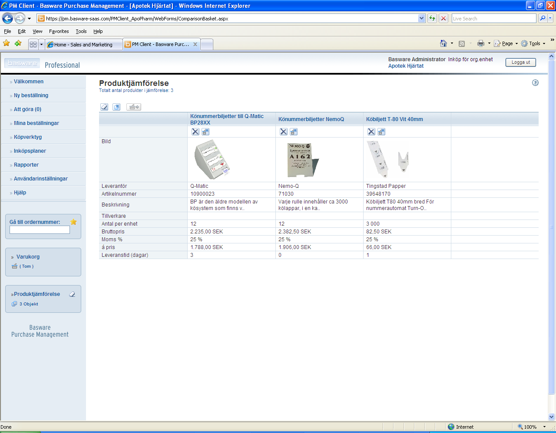Click the new comparison icon in toolbar
556x433 pixels.
(116, 107)
